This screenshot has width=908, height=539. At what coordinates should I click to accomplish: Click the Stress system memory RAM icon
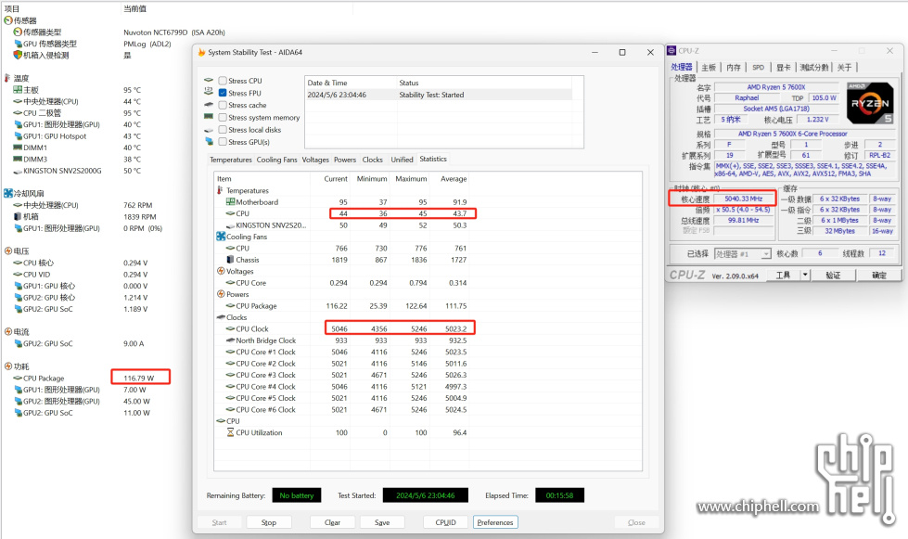(x=209, y=117)
